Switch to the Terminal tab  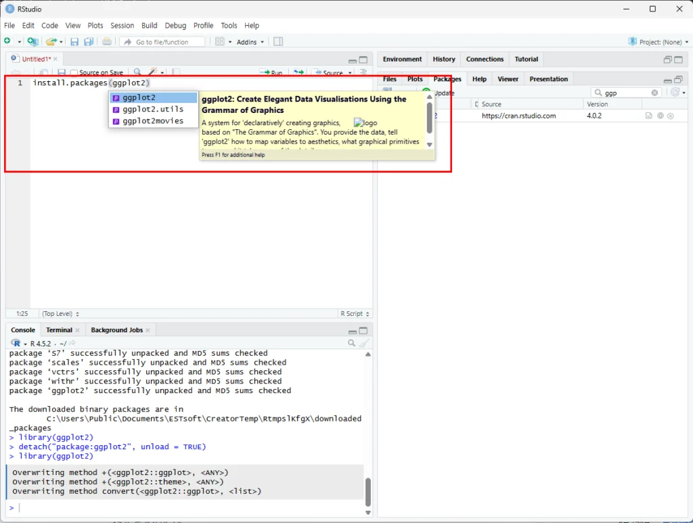coord(59,330)
